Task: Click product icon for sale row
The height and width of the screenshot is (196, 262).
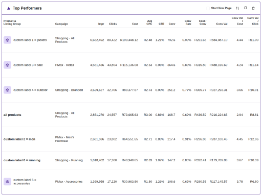Action: 7,65
